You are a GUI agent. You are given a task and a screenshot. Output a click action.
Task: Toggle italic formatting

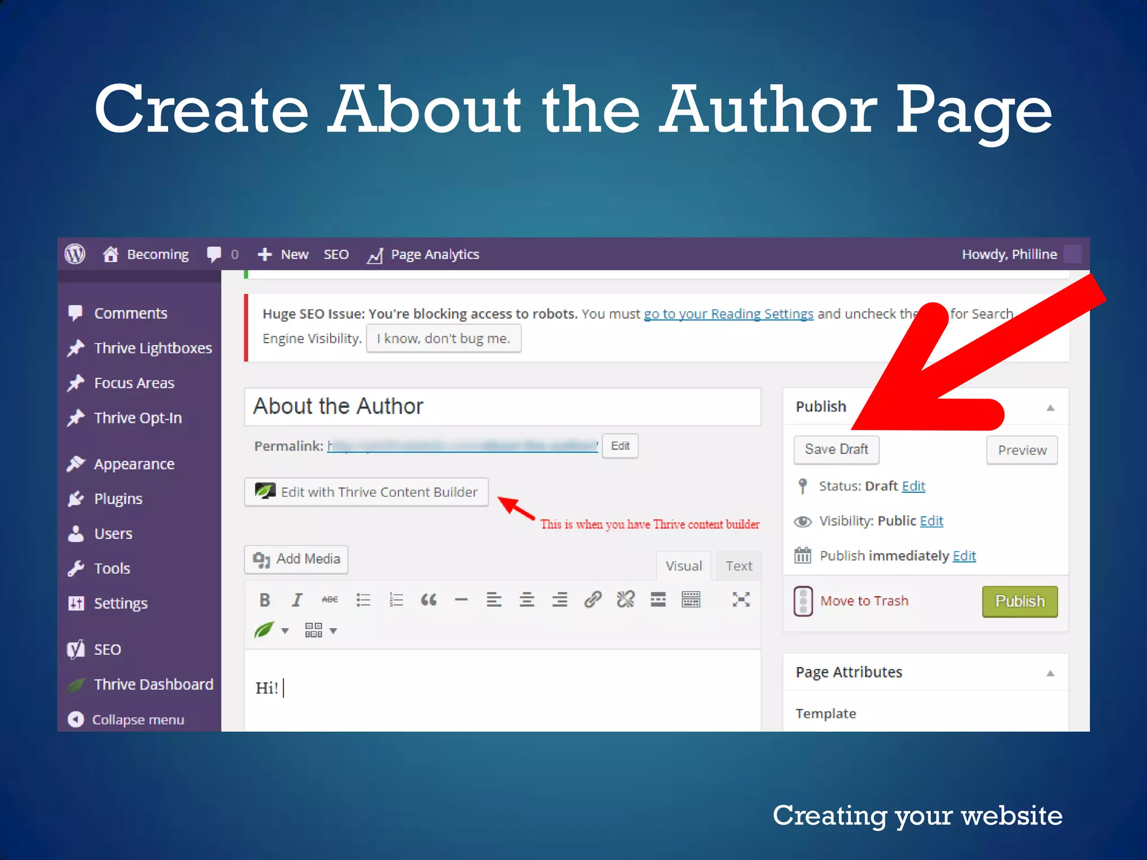click(x=297, y=600)
